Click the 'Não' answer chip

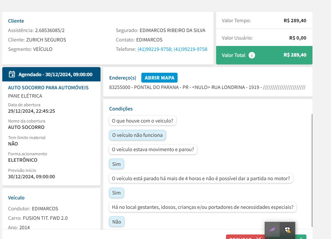tap(116, 222)
